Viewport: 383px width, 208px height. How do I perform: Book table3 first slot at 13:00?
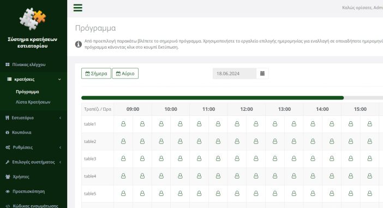[x=275, y=159]
